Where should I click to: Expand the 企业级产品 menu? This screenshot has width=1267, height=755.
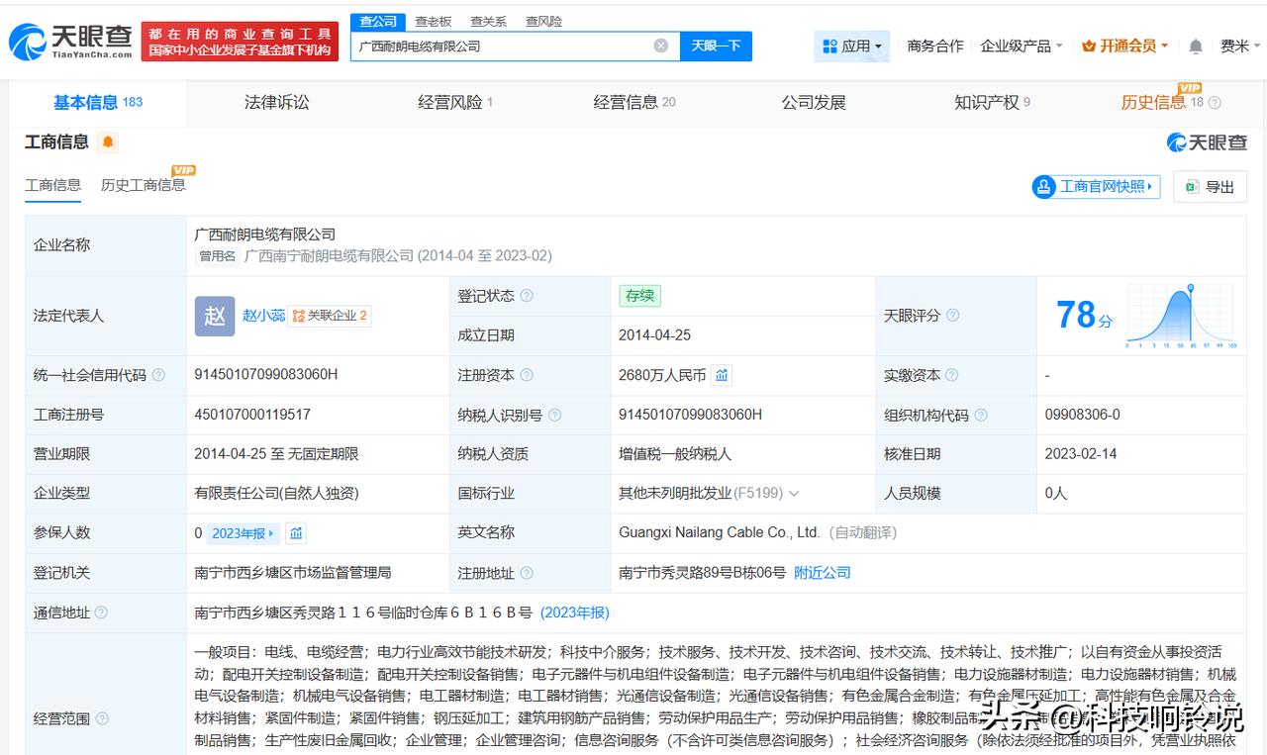pyautogui.click(x=1022, y=47)
